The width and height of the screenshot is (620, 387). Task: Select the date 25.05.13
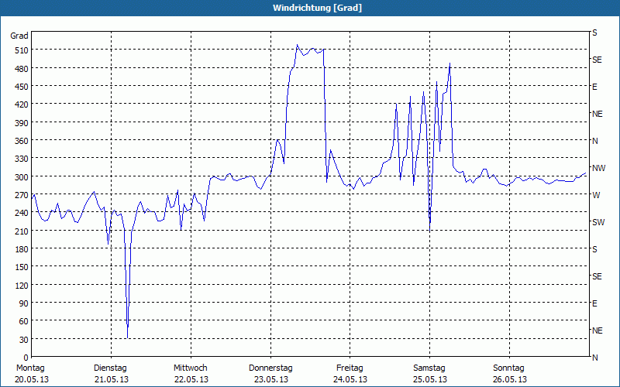pyautogui.click(x=430, y=379)
